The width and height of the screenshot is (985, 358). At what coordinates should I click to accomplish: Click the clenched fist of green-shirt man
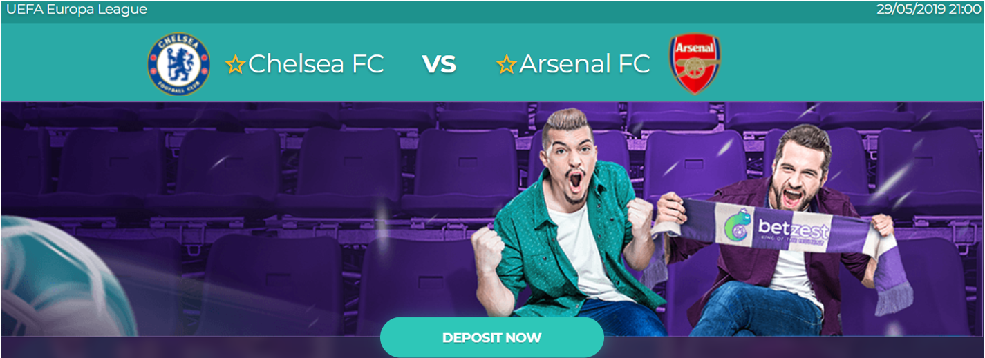click(x=488, y=248)
